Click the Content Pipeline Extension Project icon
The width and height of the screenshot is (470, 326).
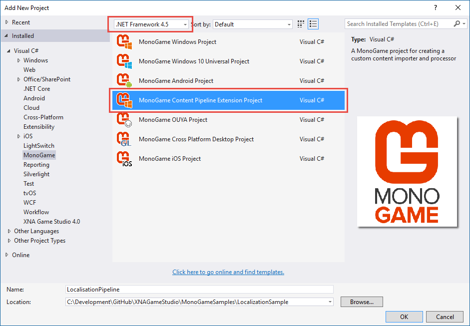(x=124, y=100)
